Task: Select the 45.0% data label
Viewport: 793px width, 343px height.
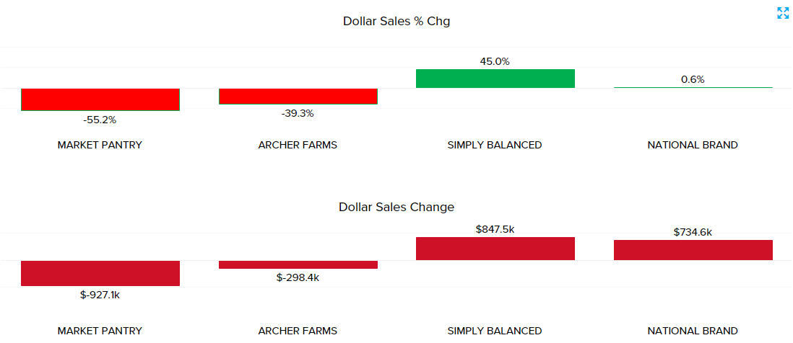Action: tap(495, 61)
